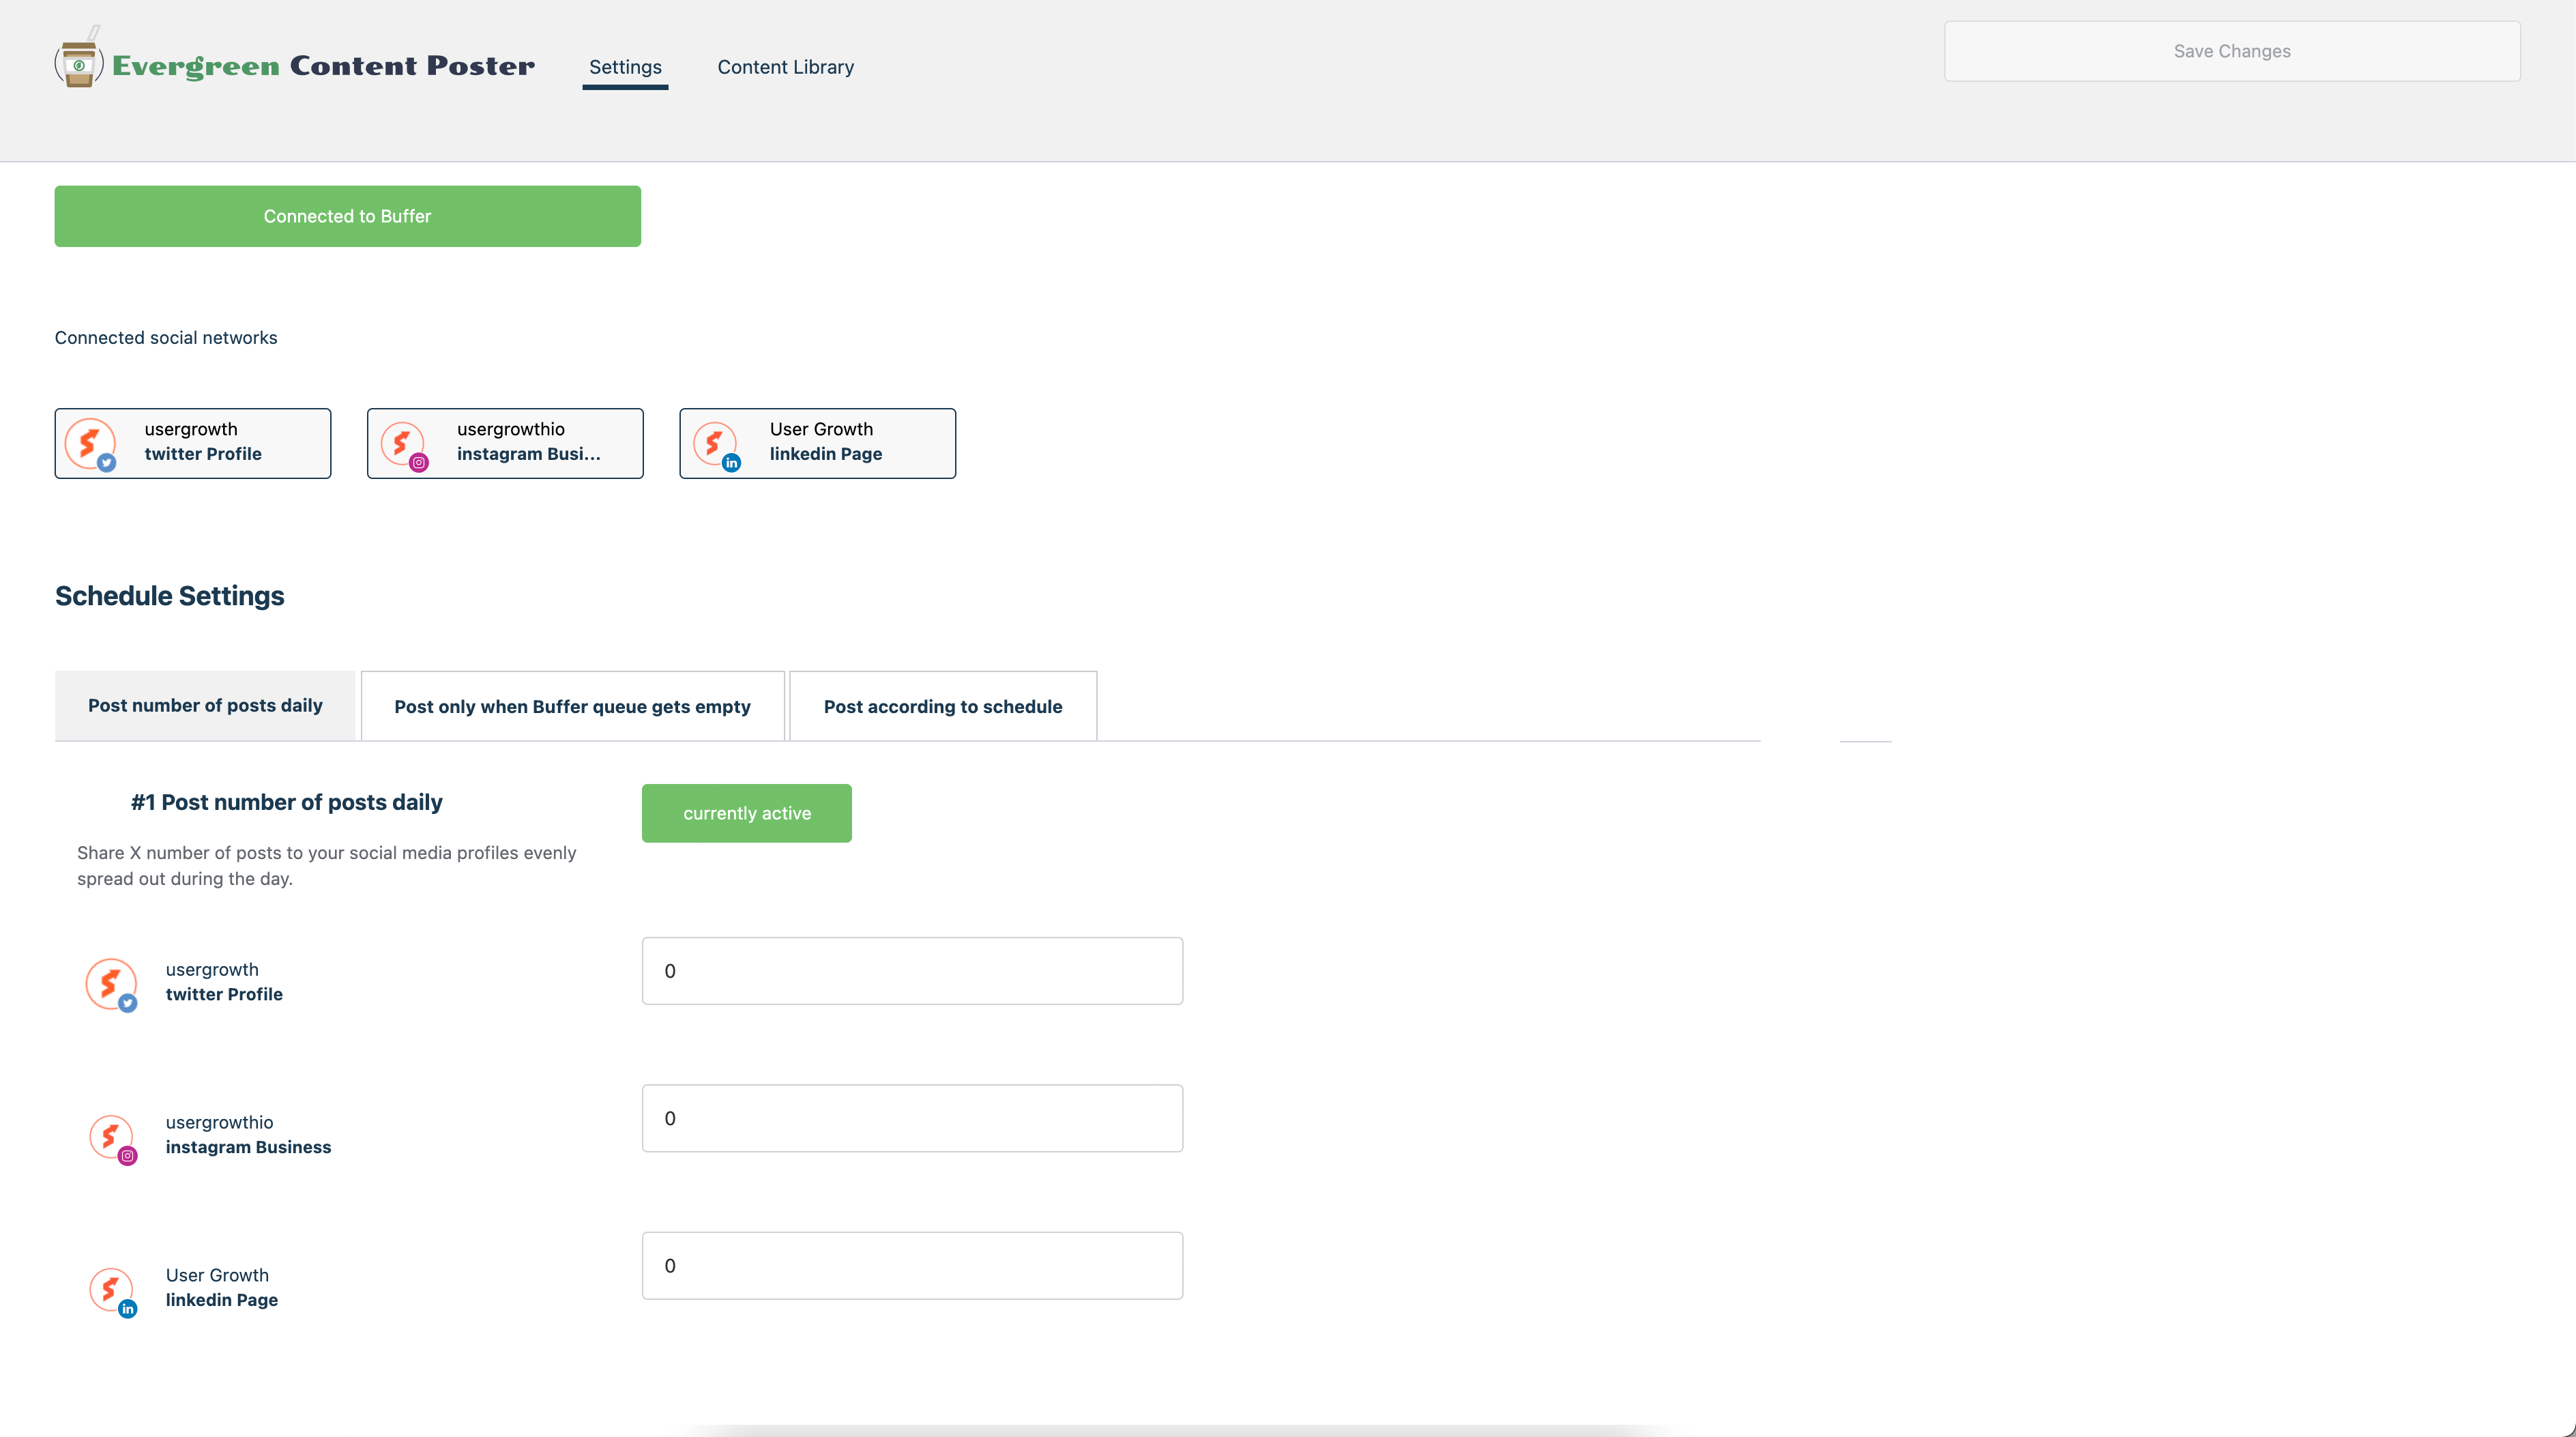
Task: Click the linkedin Page avatar in schedule list
Action: (x=111, y=1290)
